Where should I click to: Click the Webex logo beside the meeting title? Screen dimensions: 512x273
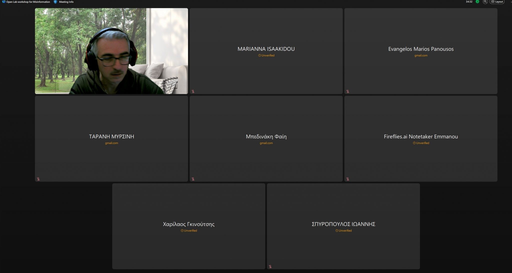coord(4,2)
